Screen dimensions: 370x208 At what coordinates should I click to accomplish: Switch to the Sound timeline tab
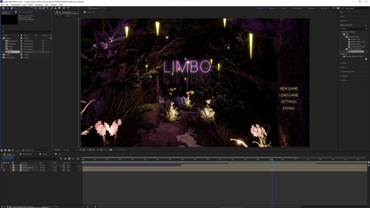pyautogui.click(x=45, y=154)
